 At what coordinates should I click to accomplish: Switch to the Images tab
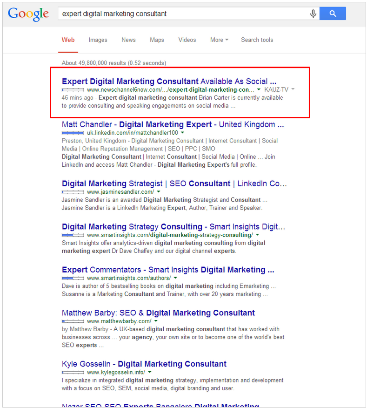pyautogui.click(x=98, y=40)
